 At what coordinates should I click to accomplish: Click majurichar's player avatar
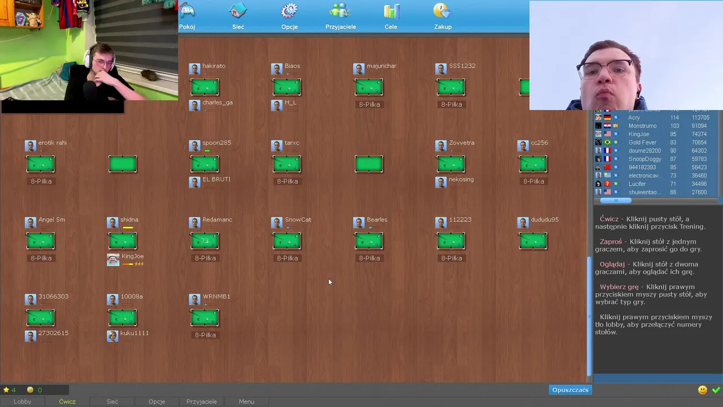(x=359, y=69)
